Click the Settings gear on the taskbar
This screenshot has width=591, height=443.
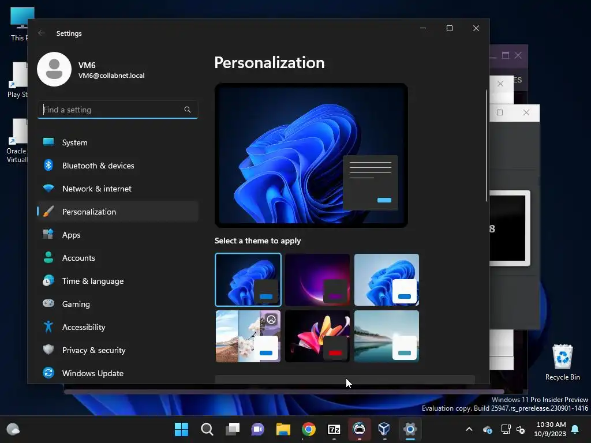[410, 429]
